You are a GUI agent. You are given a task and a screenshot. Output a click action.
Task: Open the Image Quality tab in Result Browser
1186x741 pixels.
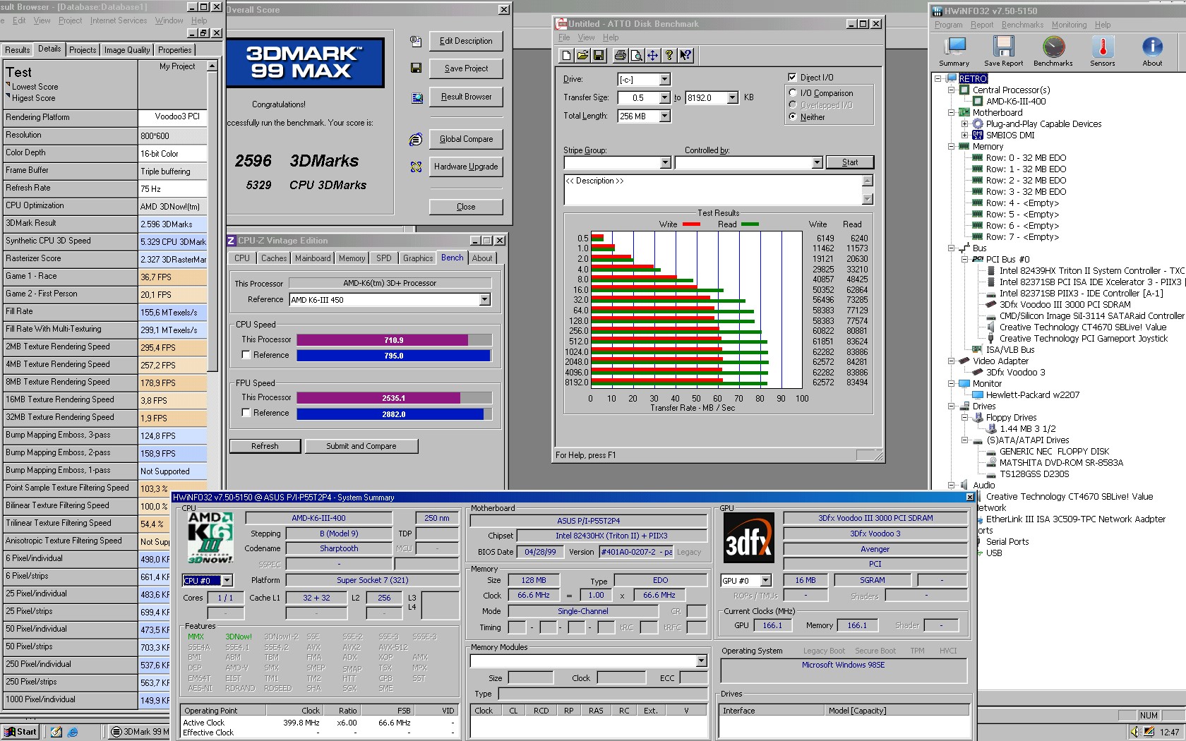pyautogui.click(x=127, y=50)
